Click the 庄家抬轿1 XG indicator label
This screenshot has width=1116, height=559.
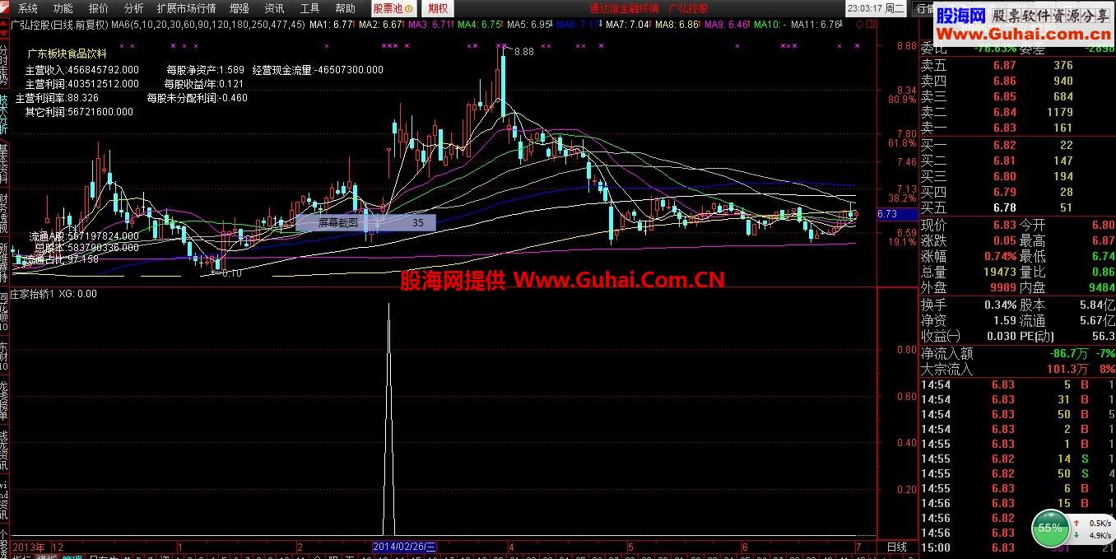point(53,293)
